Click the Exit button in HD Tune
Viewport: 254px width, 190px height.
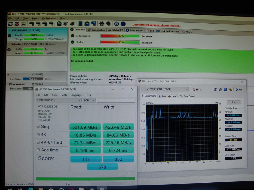(x=239, y=90)
